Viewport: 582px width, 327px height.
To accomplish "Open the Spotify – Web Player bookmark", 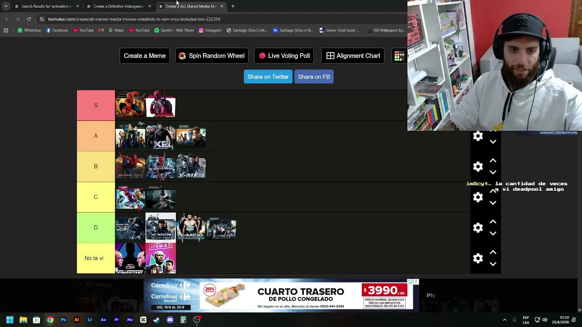I will (174, 30).
